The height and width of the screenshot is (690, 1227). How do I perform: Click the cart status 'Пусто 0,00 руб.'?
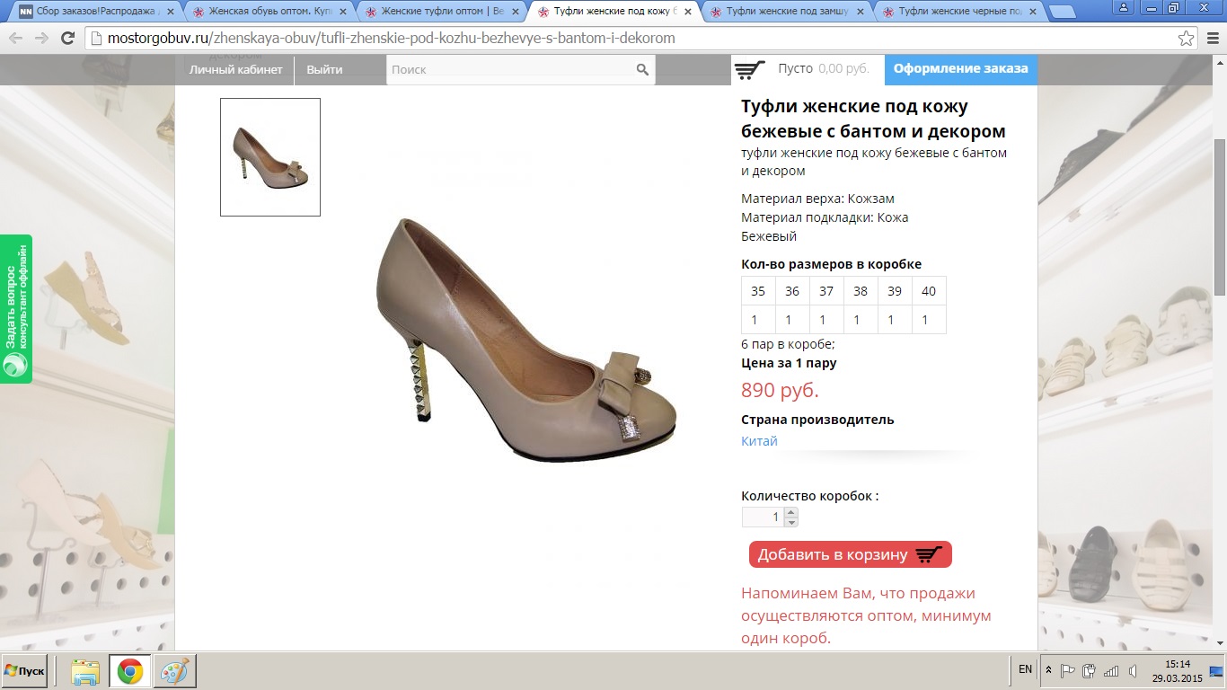[x=824, y=69]
